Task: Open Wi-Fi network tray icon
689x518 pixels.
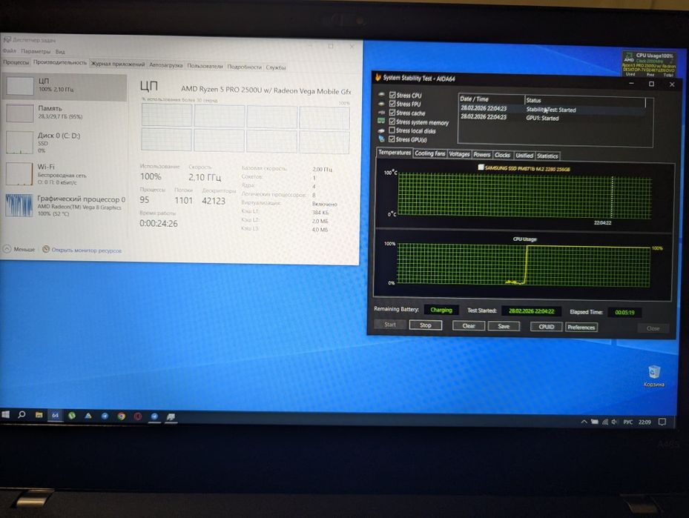Action: click(x=605, y=422)
